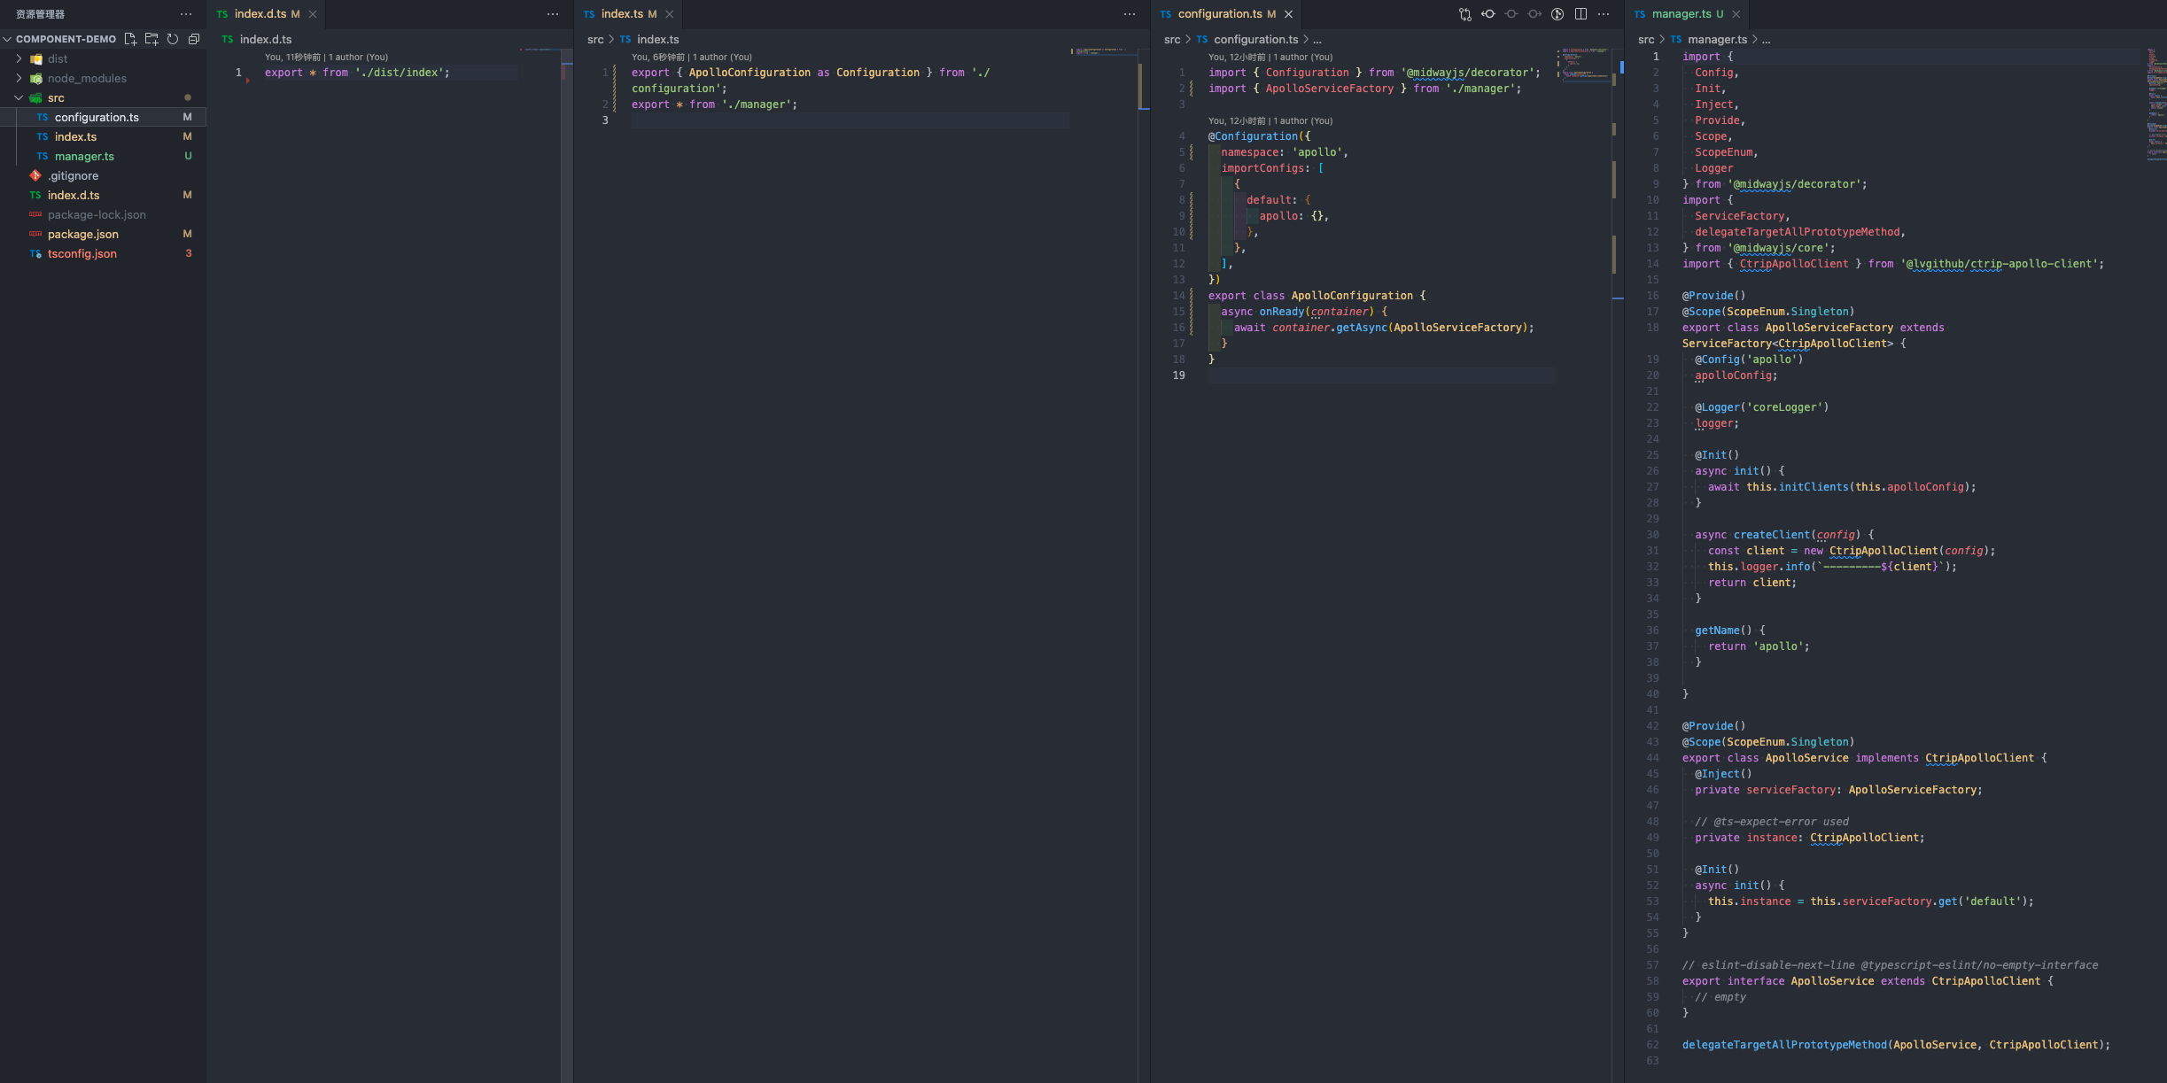Close the manager.ts tab
2167x1083 pixels.
[x=1736, y=14]
